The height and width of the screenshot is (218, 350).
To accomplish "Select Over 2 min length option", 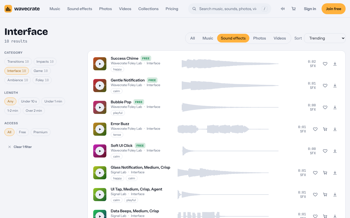I will click(34, 111).
